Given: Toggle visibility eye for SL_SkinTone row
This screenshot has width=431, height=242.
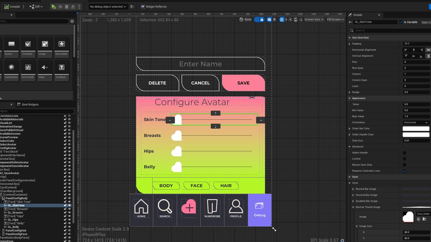Looking at the screenshot, I should point(69,205).
